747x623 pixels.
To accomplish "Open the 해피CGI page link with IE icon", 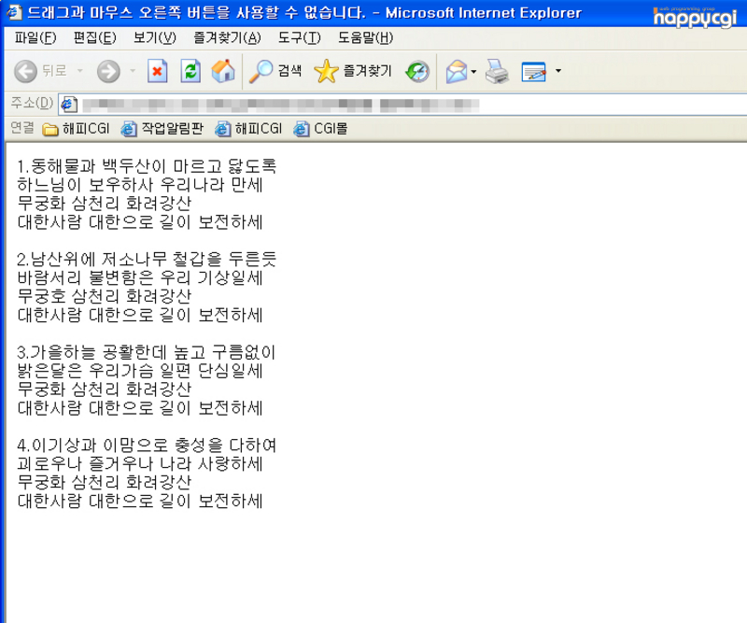I will click(248, 129).
